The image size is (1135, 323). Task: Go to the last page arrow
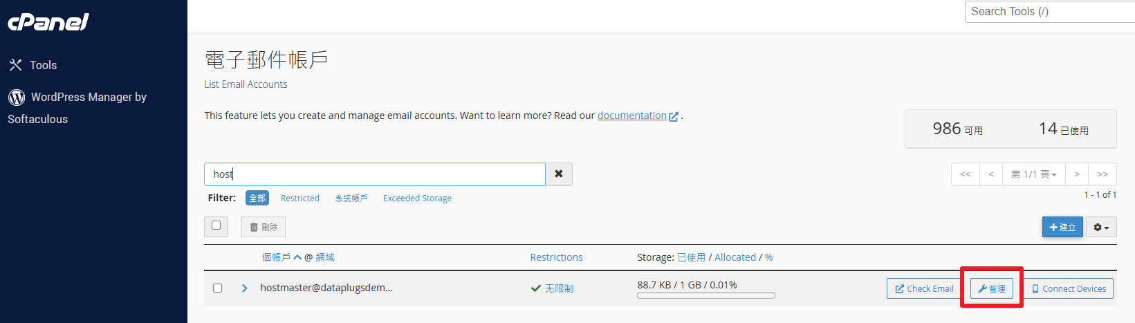[x=1102, y=174]
